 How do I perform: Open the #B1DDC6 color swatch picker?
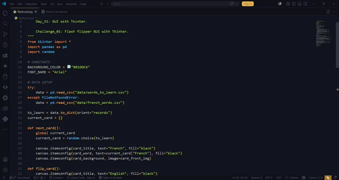(x=69, y=67)
